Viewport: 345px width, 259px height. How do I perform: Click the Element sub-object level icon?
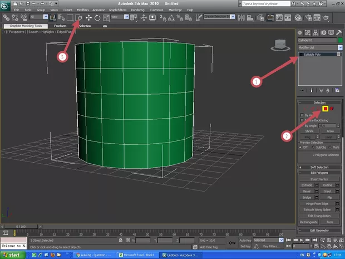(332, 109)
